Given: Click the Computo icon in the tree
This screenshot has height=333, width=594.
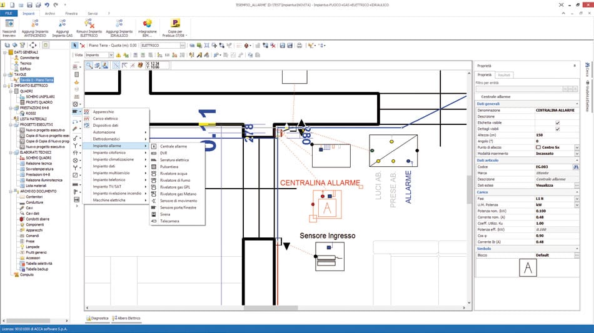Looking at the screenshot, I should tap(16, 275).
